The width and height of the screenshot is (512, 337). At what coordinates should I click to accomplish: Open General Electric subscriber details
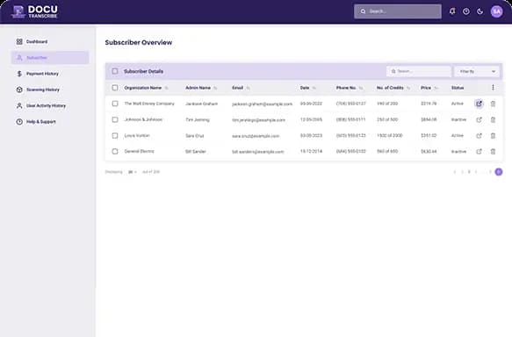(479, 151)
